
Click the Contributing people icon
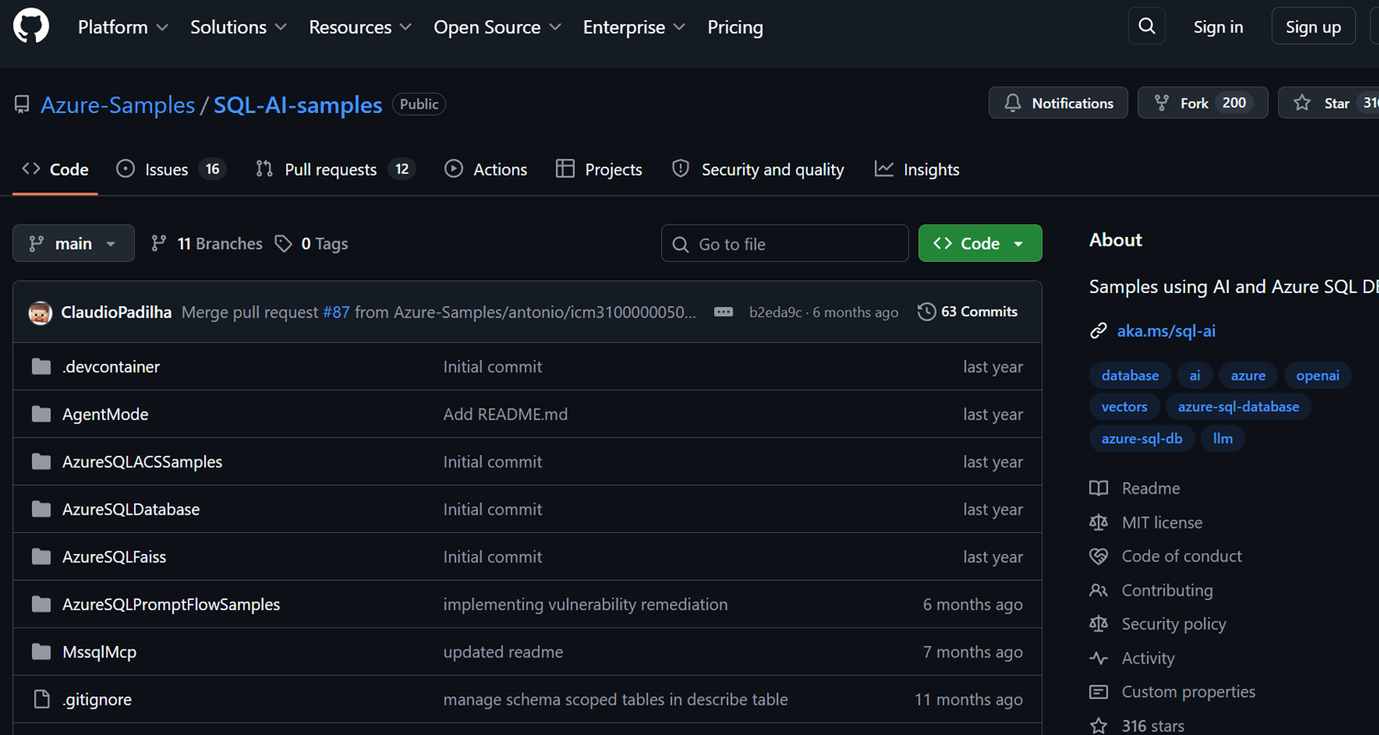click(x=1099, y=591)
